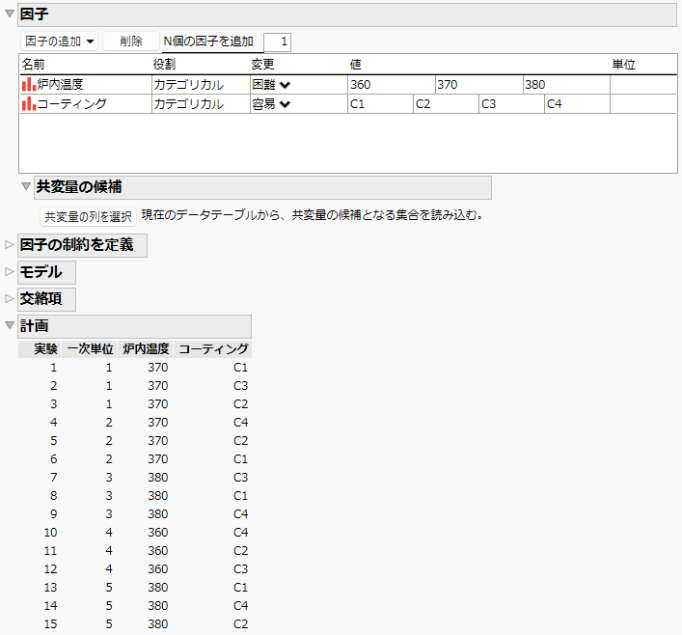The height and width of the screenshot is (635, 682).
Task: Click run number 11 in plan table
Action: (x=50, y=551)
